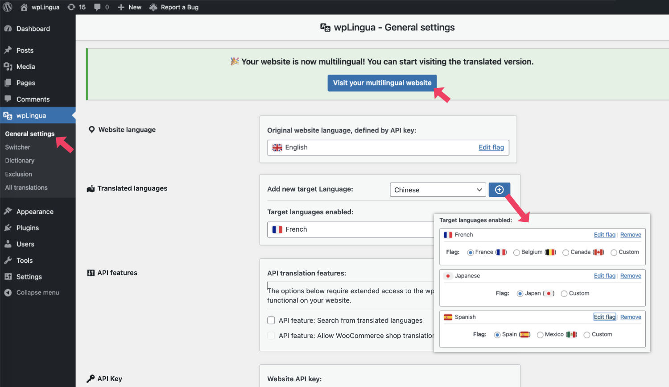The width and height of the screenshot is (669, 387).
Task: Click Edit flag link for French
Action: coord(604,235)
